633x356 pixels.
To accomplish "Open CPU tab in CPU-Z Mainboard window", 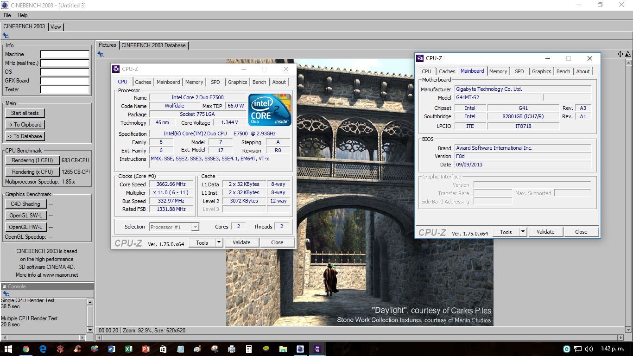I will click(x=426, y=71).
